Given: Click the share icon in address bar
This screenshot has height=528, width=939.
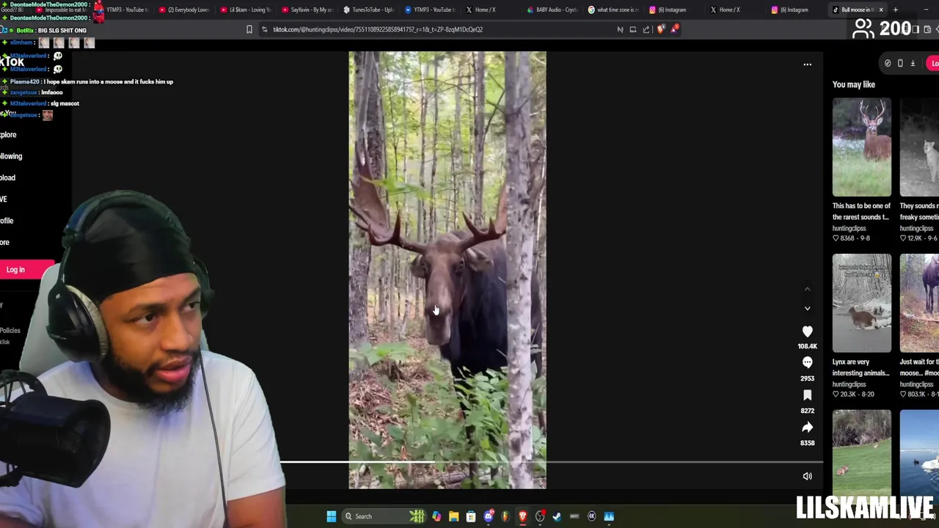Looking at the screenshot, I should pyautogui.click(x=646, y=29).
